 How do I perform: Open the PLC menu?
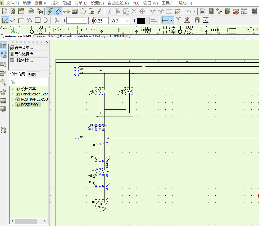tap(136, 3)
